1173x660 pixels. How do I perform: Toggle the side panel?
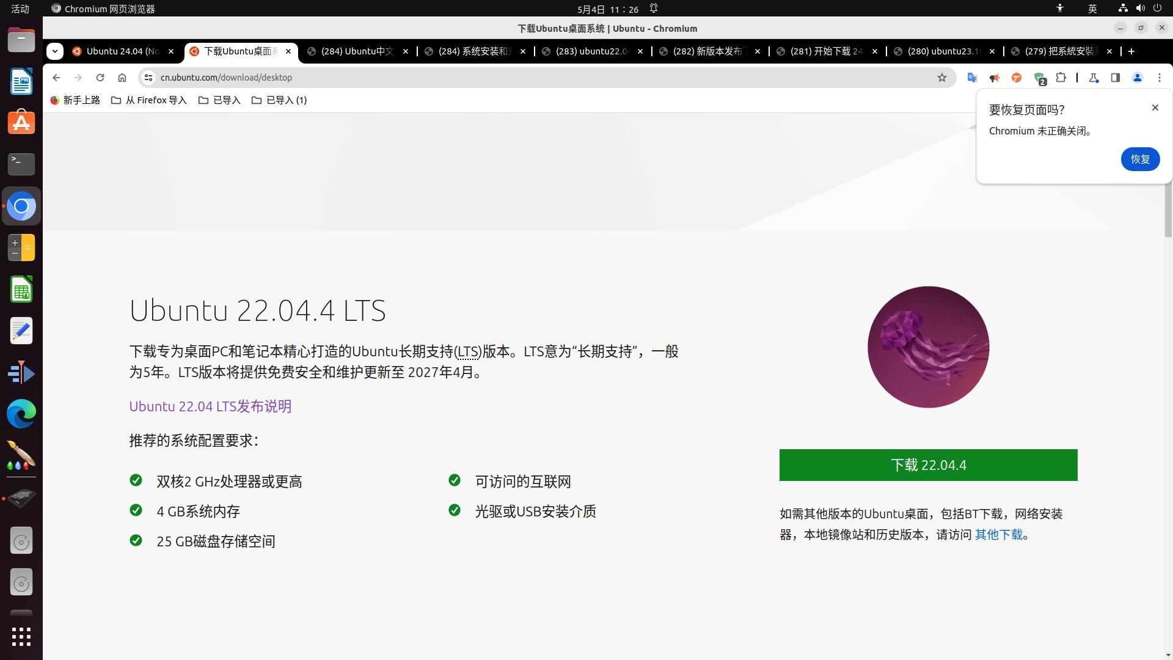(1116, 78)
